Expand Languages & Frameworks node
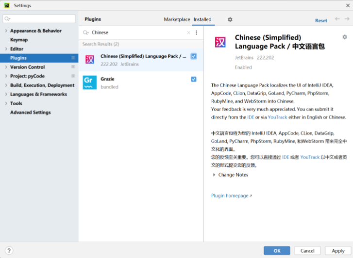 pyautogui.click(x=6, y=94)
